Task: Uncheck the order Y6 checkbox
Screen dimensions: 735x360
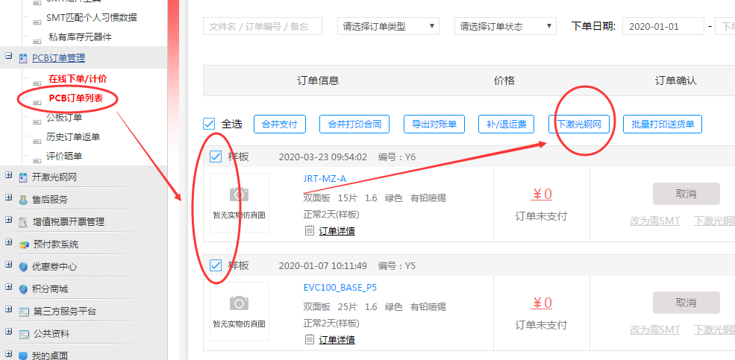Action: [x=216, y=157]
